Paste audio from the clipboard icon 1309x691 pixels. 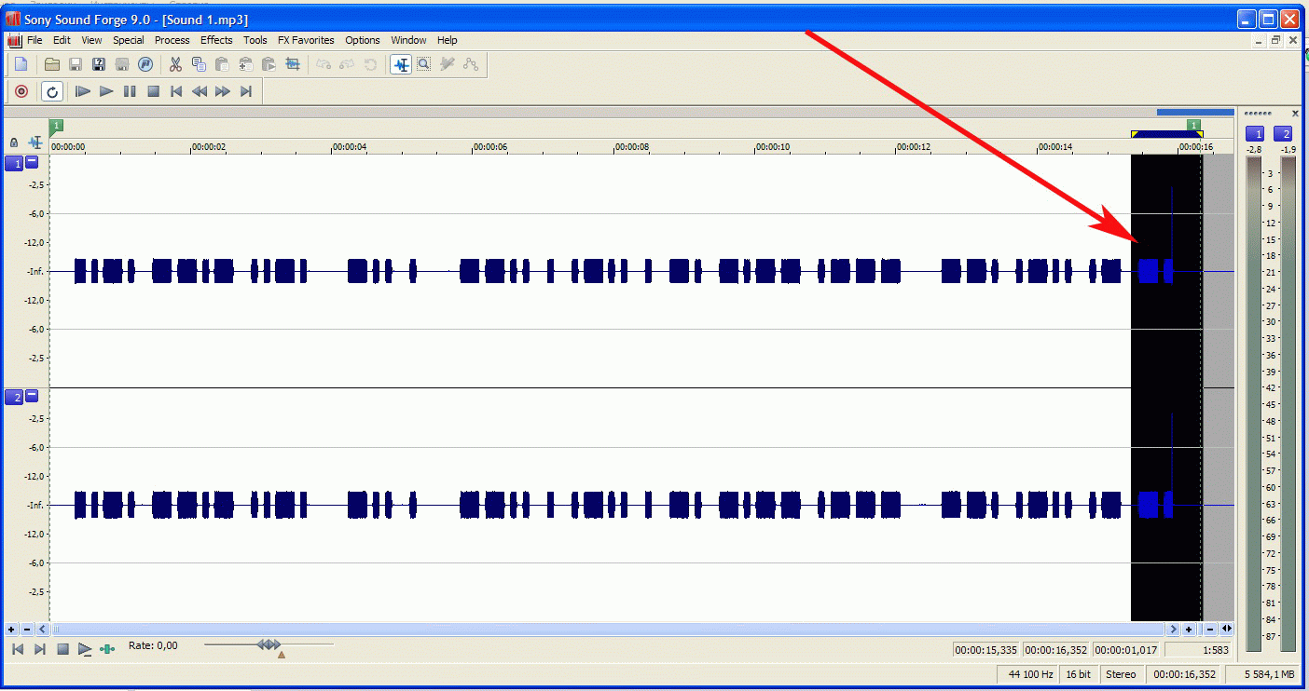pyautogui.click(x=222, y=64)
